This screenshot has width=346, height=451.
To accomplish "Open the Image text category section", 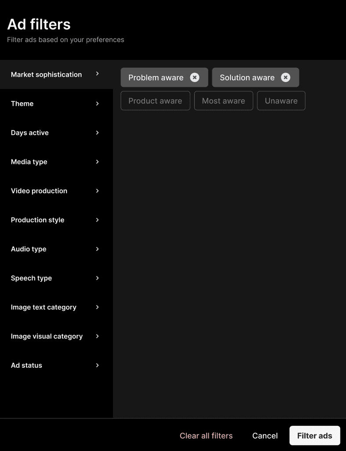I will 56,307.
